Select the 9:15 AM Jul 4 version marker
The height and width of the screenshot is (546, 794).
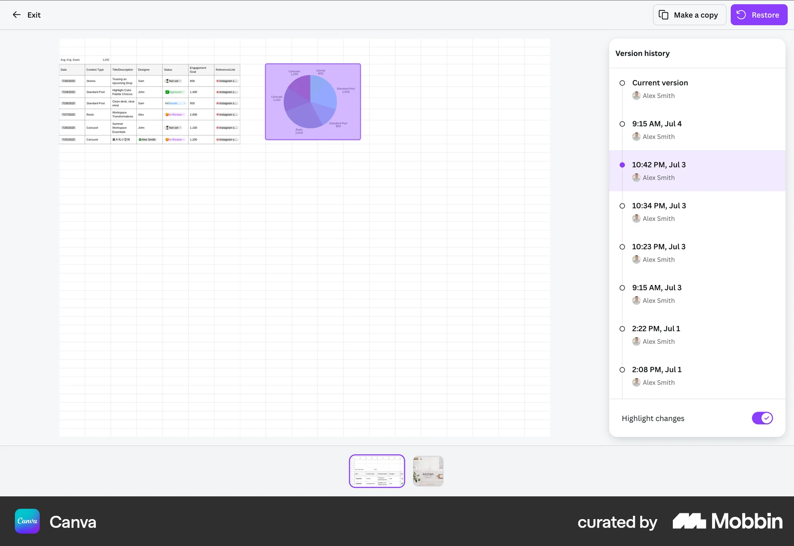point(622,123)
